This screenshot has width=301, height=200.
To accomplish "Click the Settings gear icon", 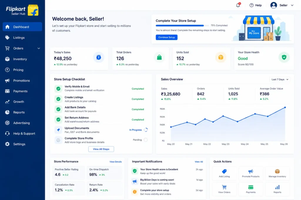I will coord(7,144).
